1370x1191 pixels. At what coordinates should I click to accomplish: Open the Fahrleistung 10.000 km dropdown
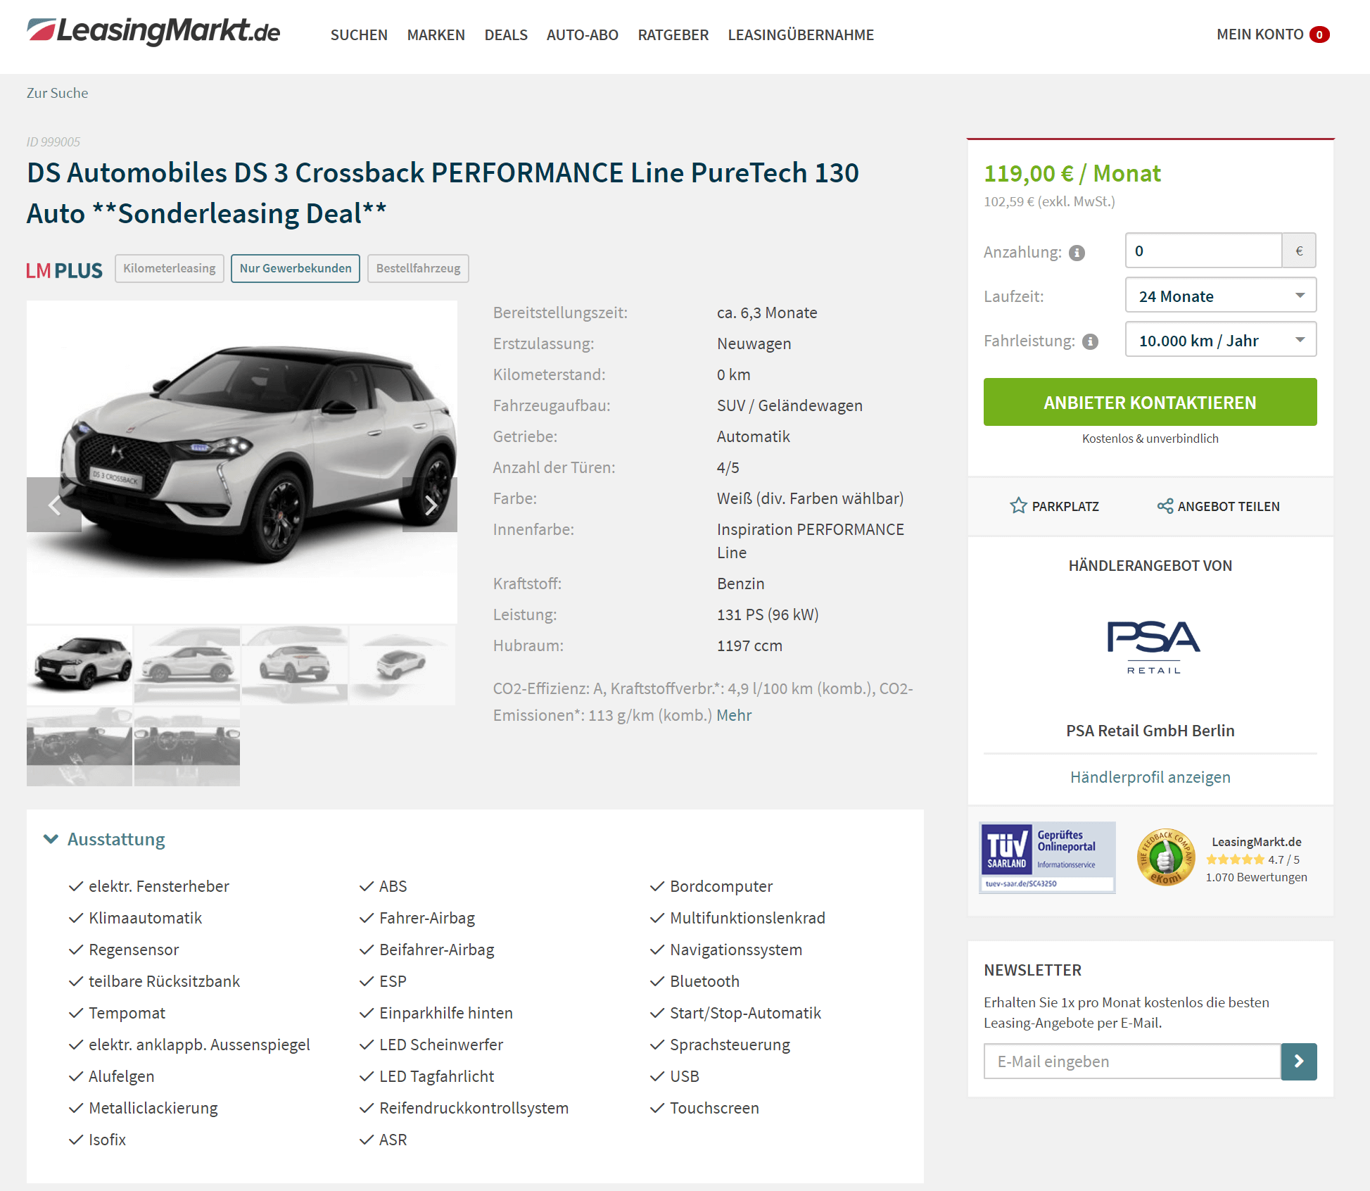(1221, 340)
